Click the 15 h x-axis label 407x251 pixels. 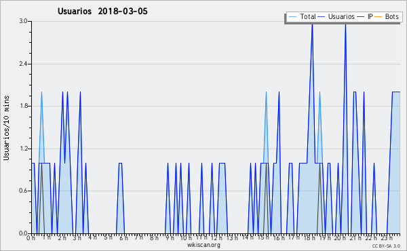[263, 237]
